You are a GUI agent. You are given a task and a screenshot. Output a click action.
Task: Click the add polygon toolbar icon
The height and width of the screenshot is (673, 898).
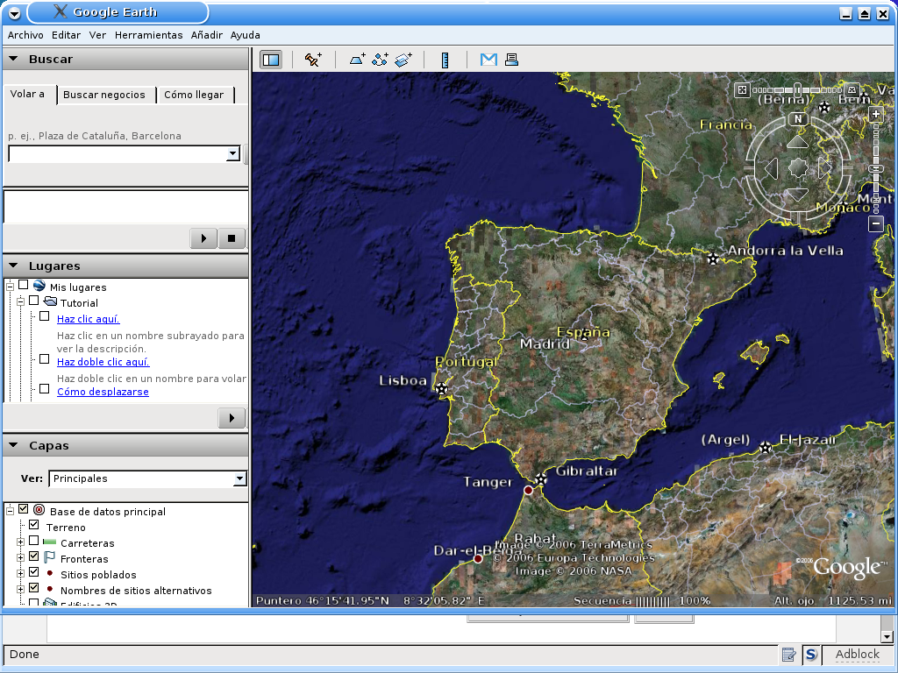(358, 60)
